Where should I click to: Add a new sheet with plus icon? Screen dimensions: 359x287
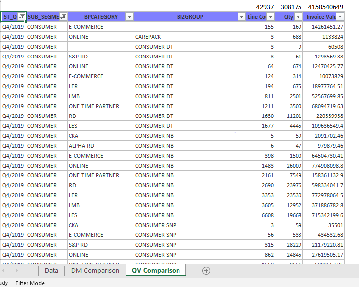(x=206, y=270)
